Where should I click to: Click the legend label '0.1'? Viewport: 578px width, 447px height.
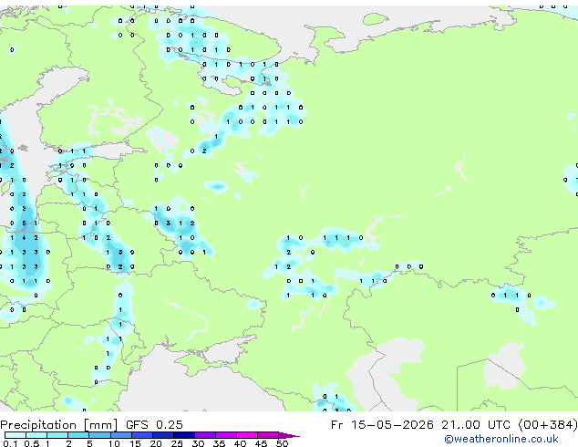tap(10, 443)
